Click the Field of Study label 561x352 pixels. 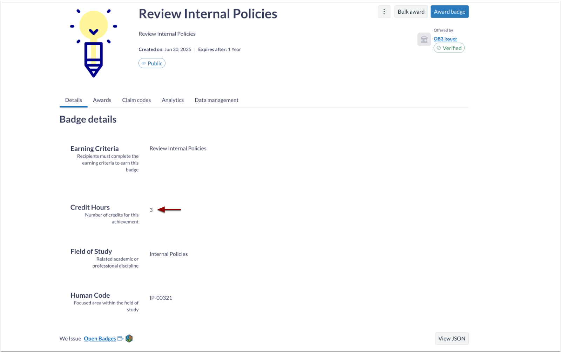91,251
